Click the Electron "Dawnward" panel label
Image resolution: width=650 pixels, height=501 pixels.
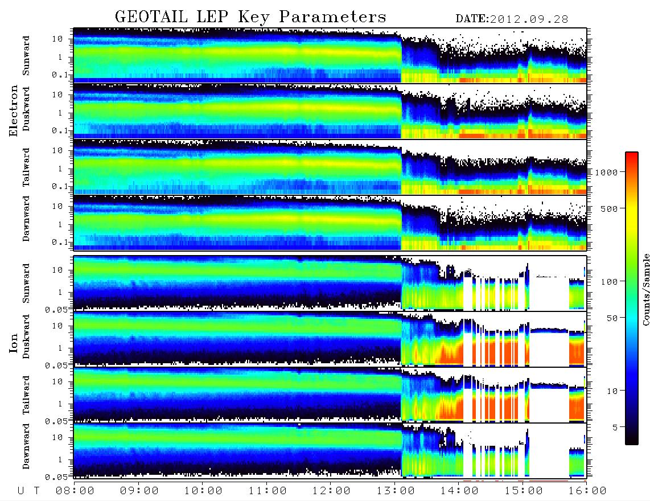[26, 219]
